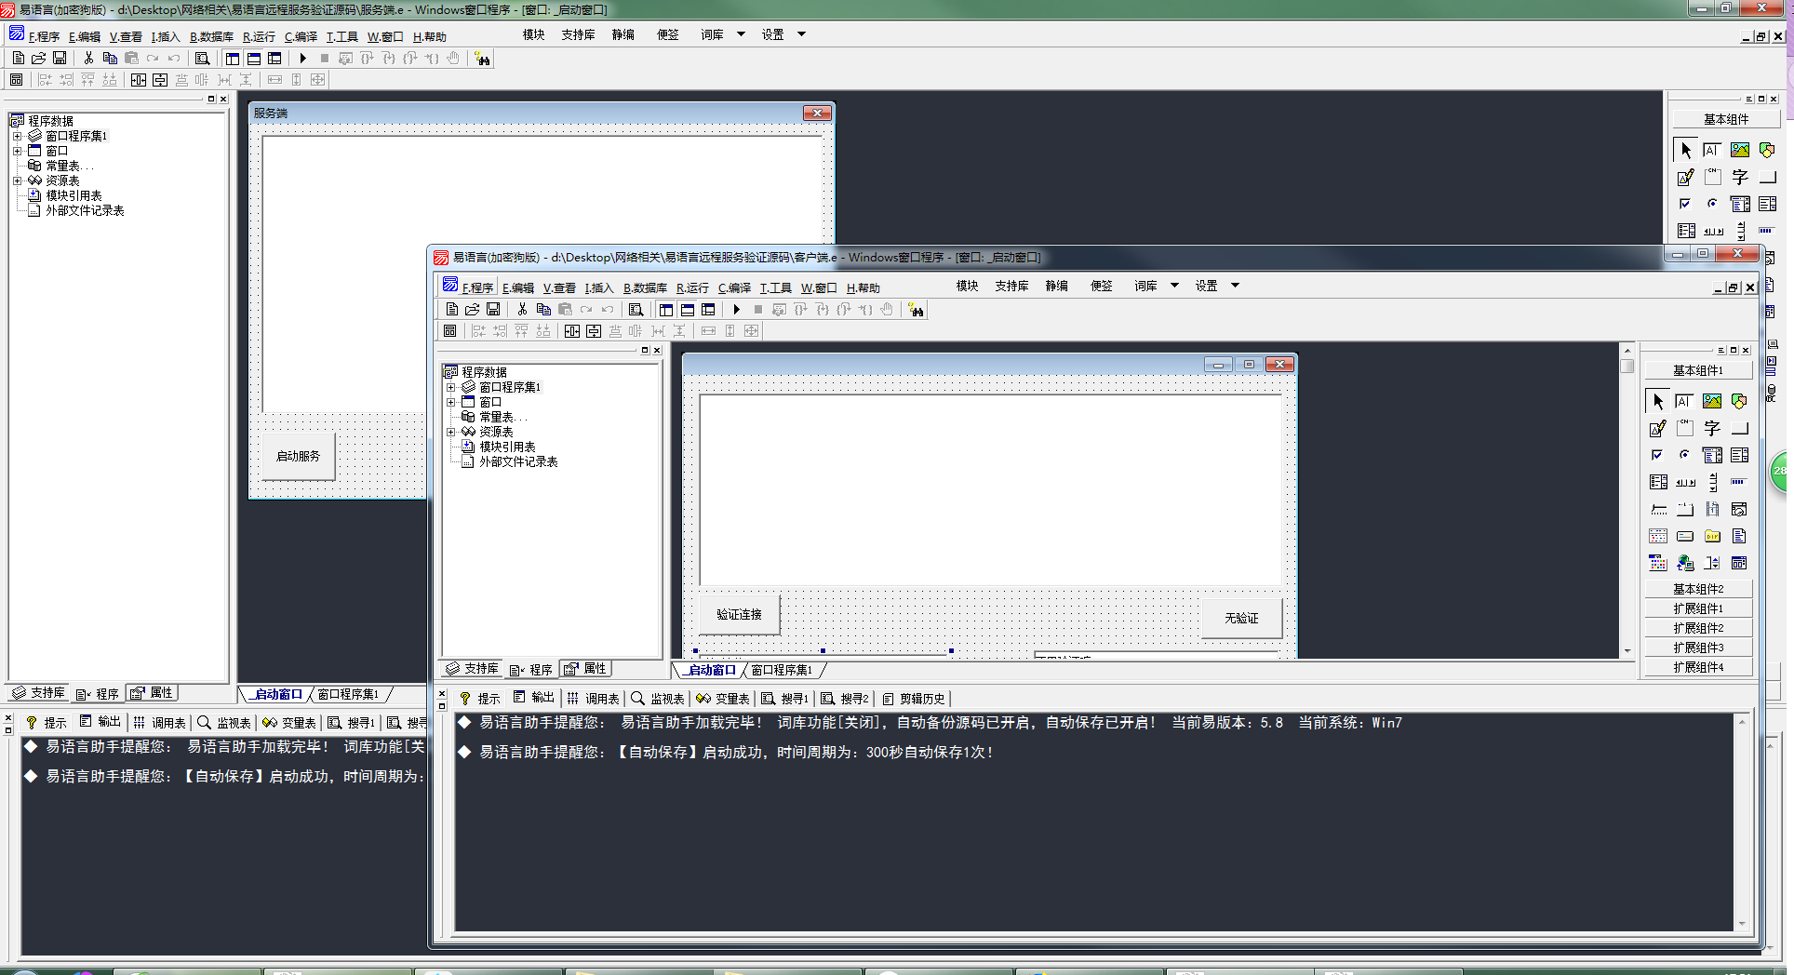
Task: Open the F.程序 menu in the client window
Action: [x=477, y=287]
